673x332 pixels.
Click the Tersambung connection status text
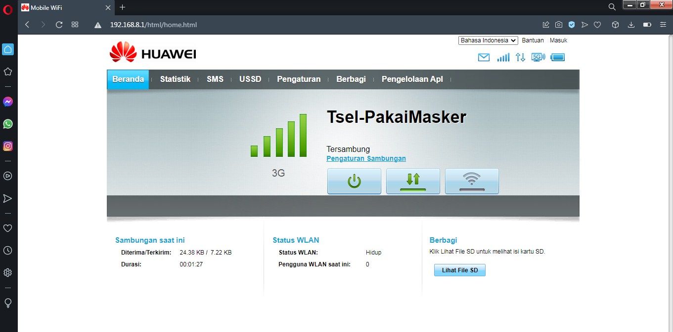coord(348,149)
